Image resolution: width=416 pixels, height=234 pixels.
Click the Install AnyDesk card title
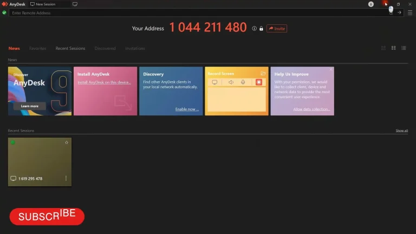click(x=93, y=74)
